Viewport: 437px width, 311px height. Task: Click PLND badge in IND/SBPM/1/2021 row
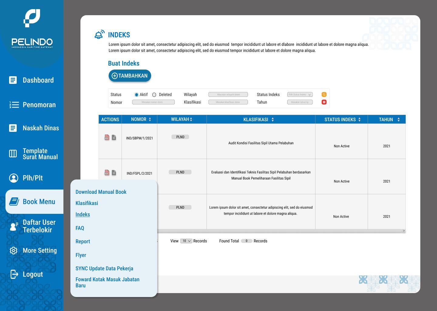click(x=180, y=137)
